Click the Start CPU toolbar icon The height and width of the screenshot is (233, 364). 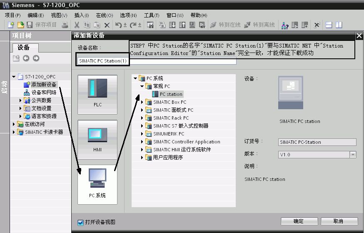(294, 25)
